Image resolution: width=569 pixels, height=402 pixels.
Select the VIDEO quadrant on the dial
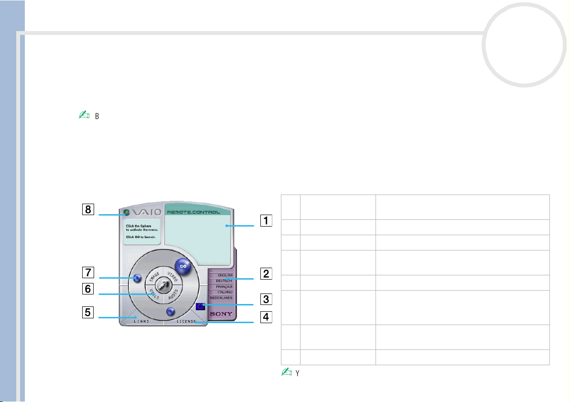173,276
